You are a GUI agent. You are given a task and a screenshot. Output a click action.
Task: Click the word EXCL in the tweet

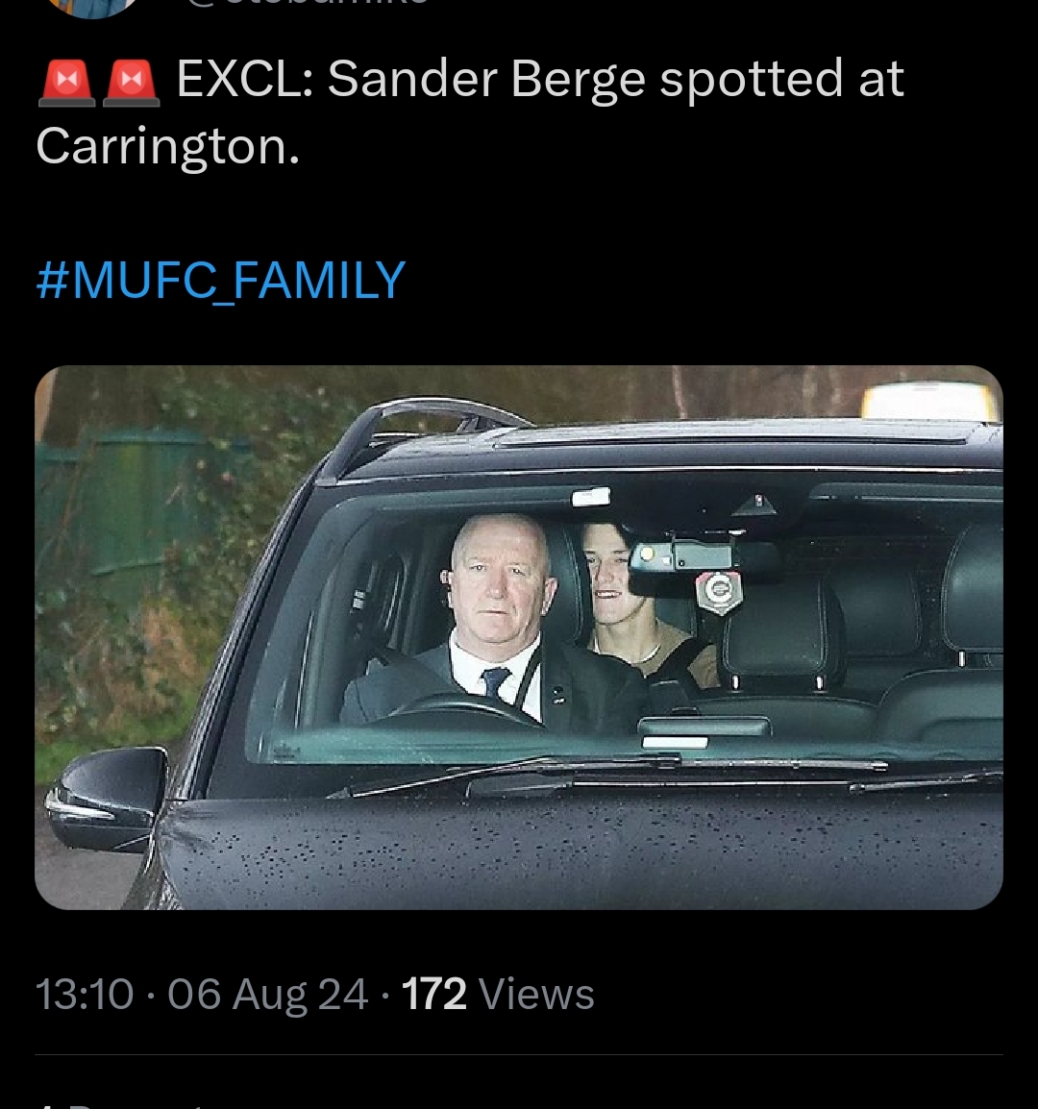[x=244, y=79]
